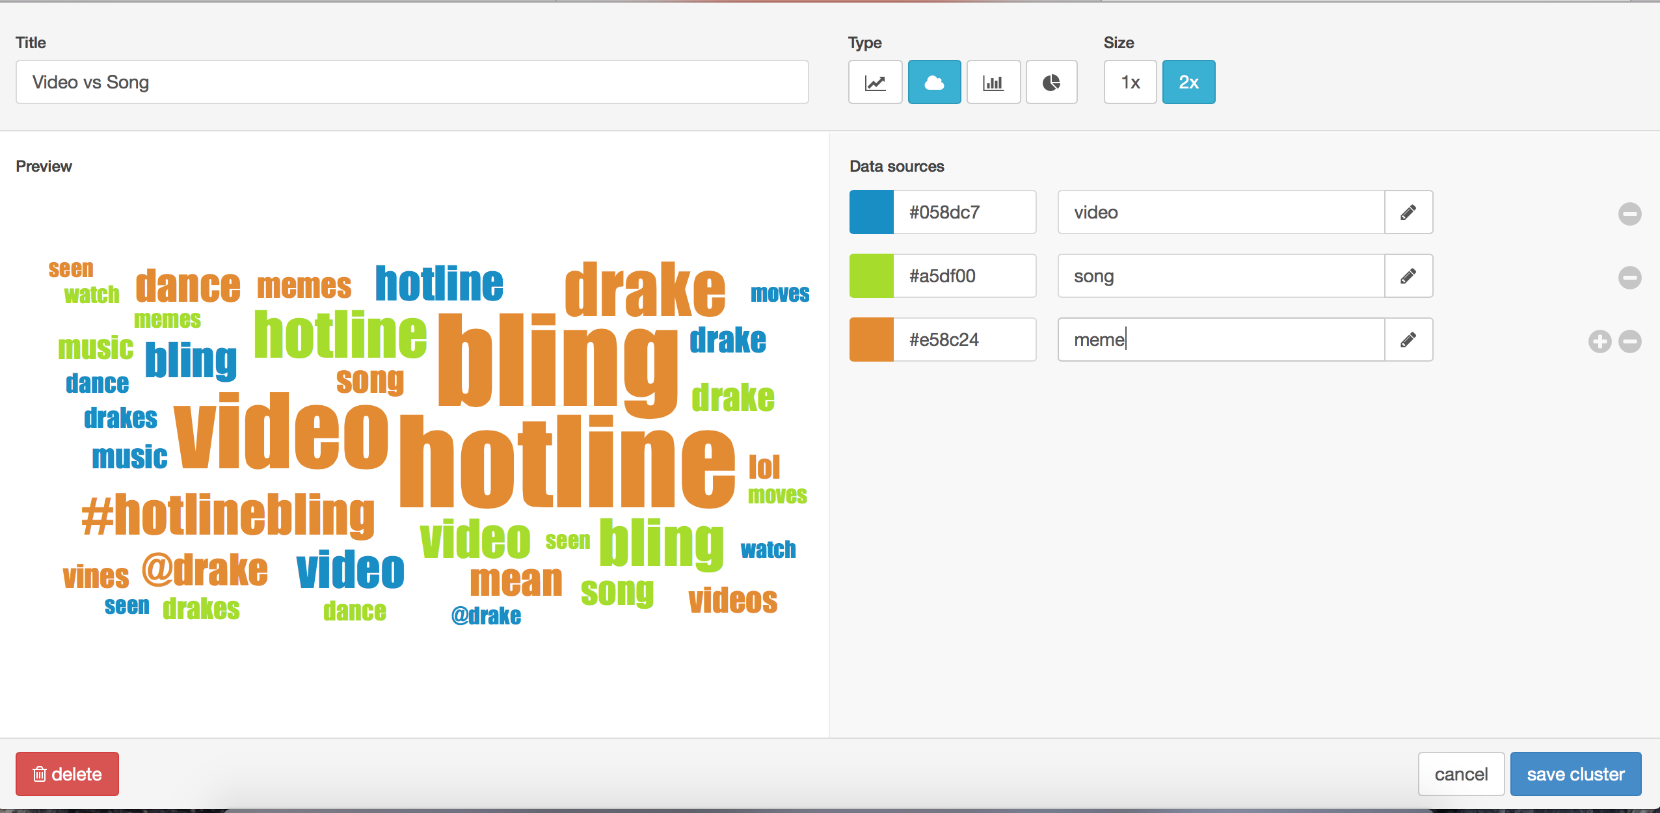Click the save cluster button
The width and height of the screenshot is (1660, 813).
(x=1575, y=774)
